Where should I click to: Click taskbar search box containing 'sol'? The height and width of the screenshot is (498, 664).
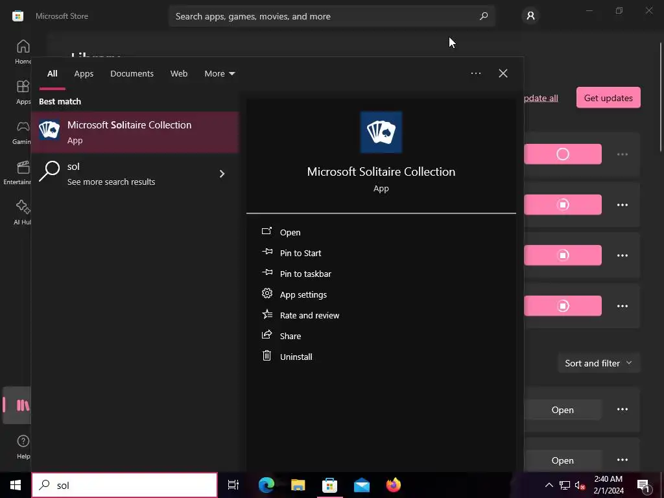(x=124, y=485)
